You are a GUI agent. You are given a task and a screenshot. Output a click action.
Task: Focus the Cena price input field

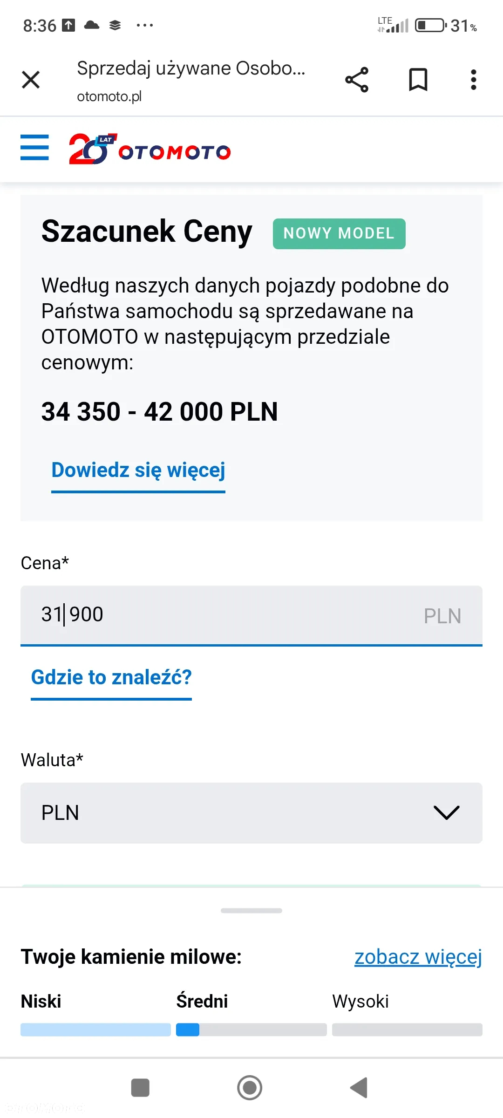coord(251,615)
